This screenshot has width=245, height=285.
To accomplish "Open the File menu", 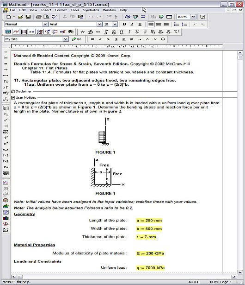I will 12,10.
